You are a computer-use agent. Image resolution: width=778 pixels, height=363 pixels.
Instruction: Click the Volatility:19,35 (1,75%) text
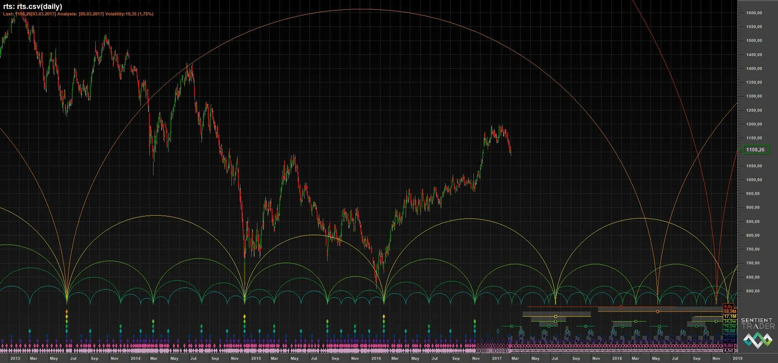click(x=129, y=14)
